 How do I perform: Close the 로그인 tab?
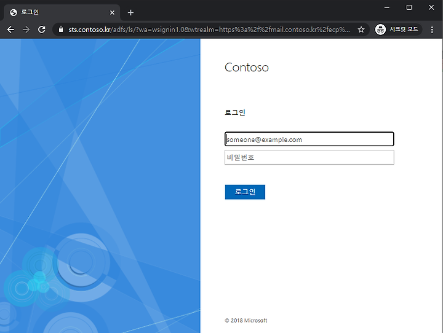[112, 12]
